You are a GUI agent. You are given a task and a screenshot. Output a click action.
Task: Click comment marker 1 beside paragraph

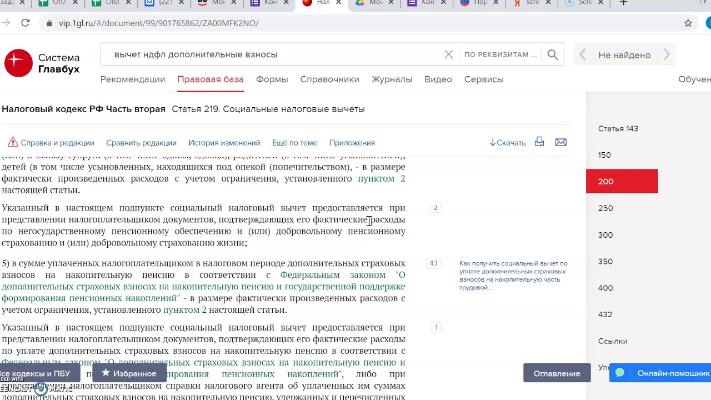(x=436, y=328)
